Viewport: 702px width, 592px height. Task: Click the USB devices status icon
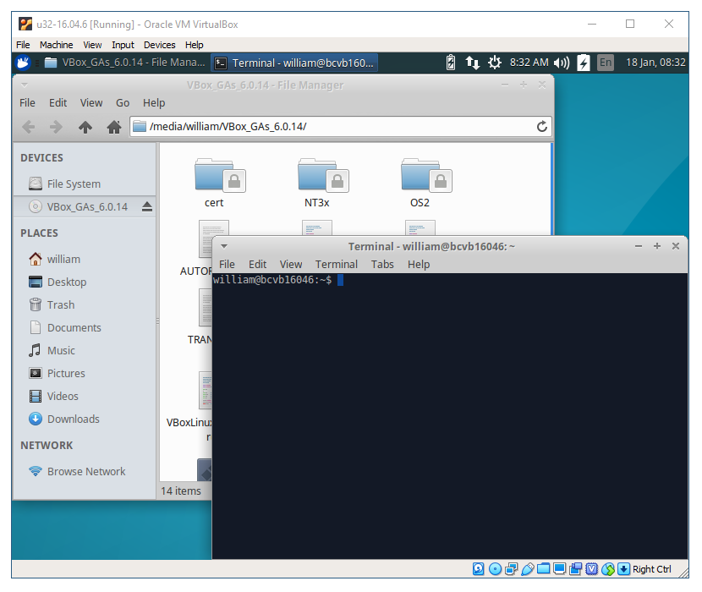[527, 569]
